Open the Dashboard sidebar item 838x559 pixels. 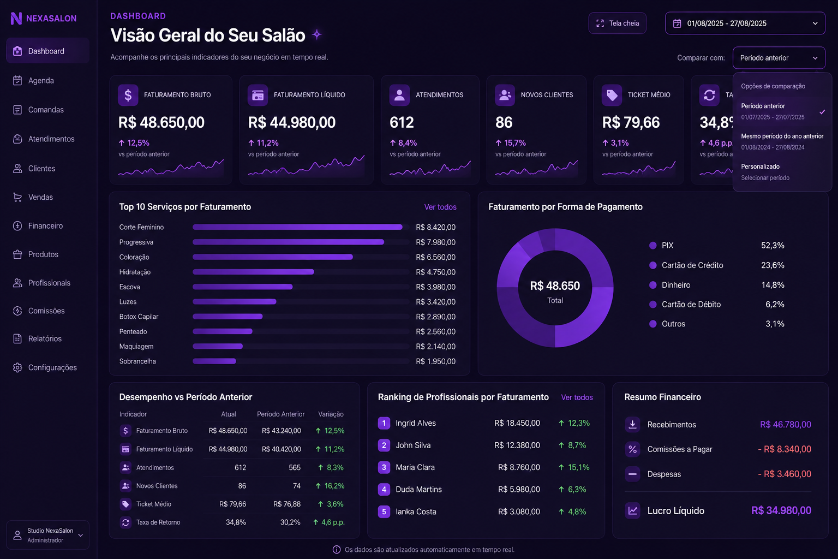coord(48,51)
